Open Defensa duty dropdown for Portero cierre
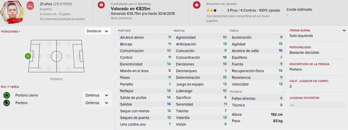Image resolution: width=348 pixels, height=130 pixels. click(x=97, y=95)
